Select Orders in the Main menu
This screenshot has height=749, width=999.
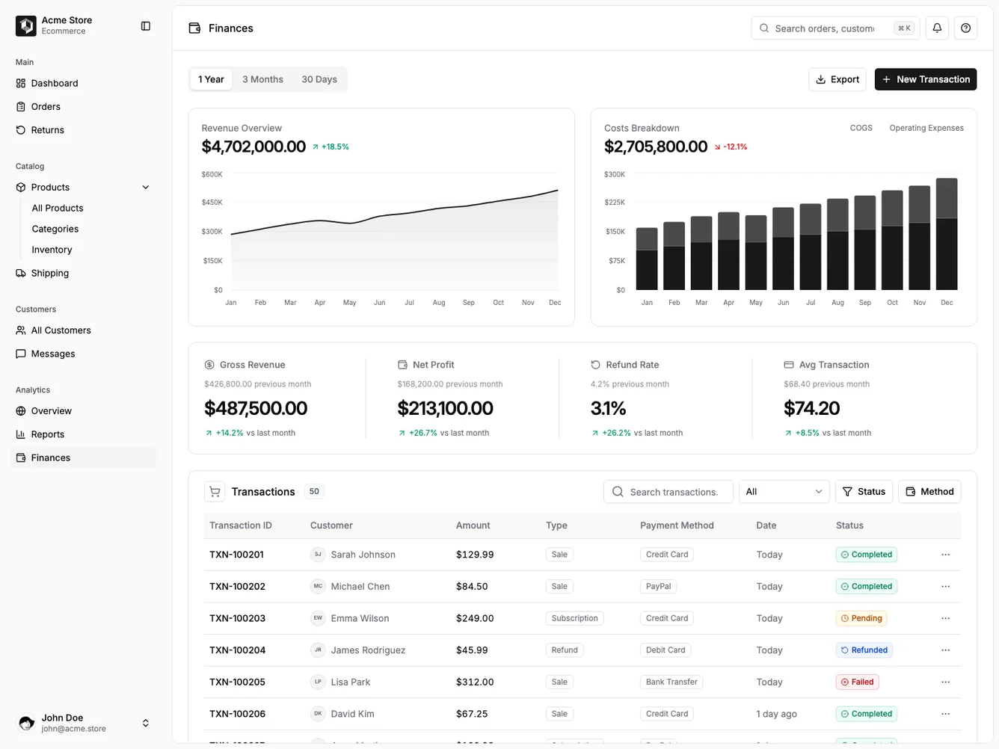(45, 106)
